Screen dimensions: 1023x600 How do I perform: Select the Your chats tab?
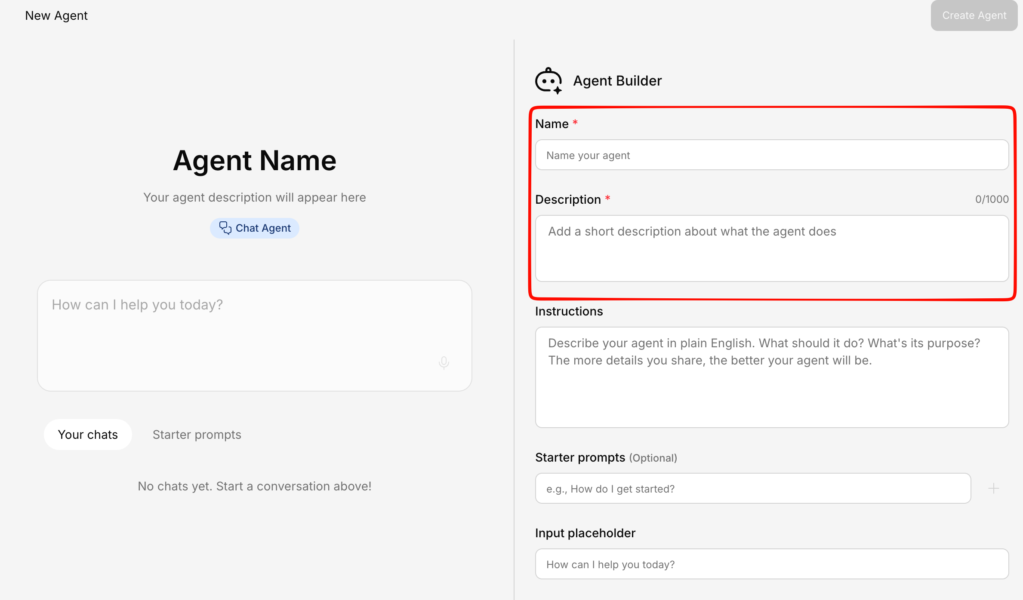(x=88, y=435)
